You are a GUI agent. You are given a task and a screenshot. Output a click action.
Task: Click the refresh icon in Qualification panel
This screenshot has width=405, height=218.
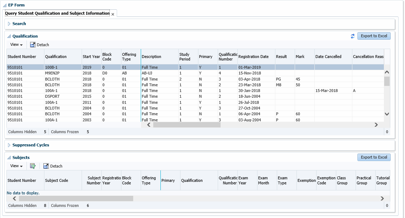tap(353, 36)
